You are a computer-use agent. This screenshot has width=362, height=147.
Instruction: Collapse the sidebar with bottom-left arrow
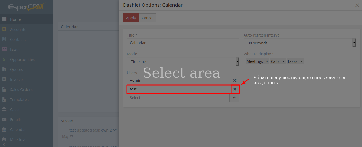(x=4, y=145)
